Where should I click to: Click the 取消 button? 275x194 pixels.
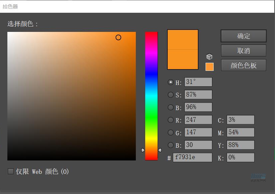click(243, 51)
